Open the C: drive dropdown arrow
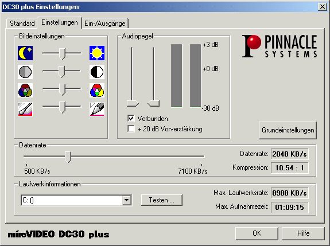The height and width of the screenshot is (246, 330). coord(127,200)
